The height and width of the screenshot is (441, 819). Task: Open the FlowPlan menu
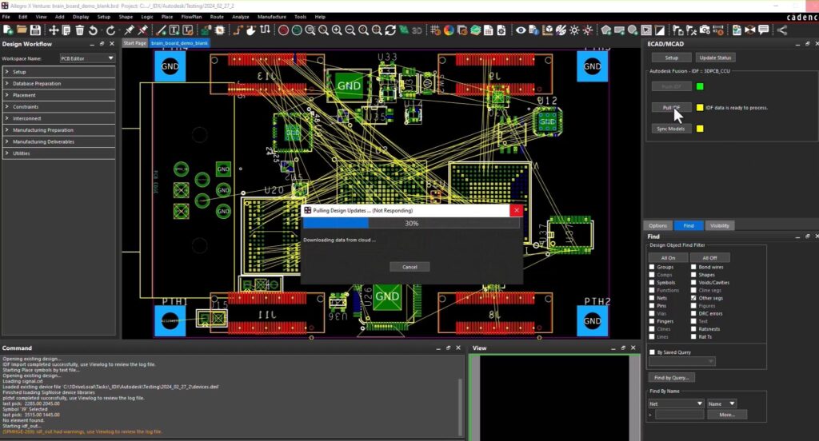[x=191, y=17]
